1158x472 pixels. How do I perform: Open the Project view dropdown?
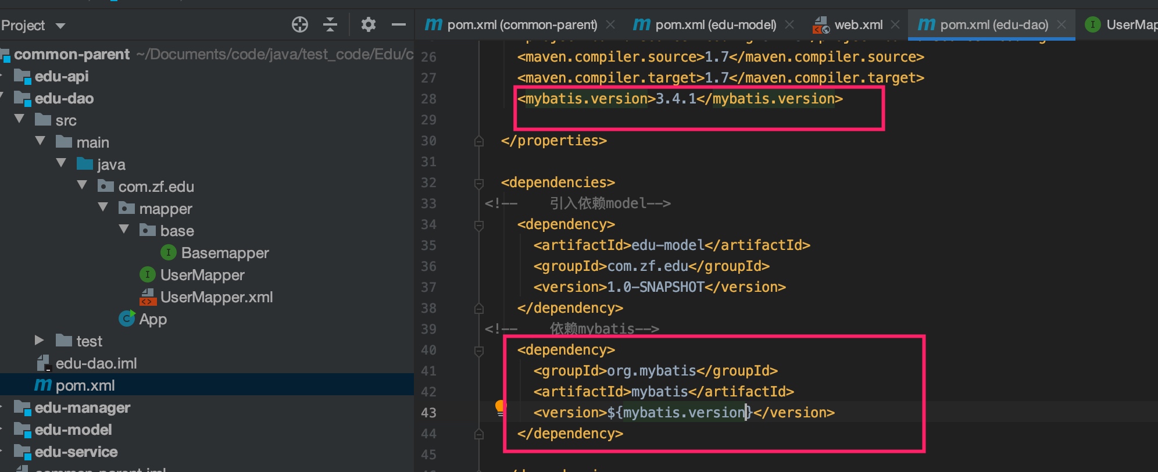coord(60,26)
